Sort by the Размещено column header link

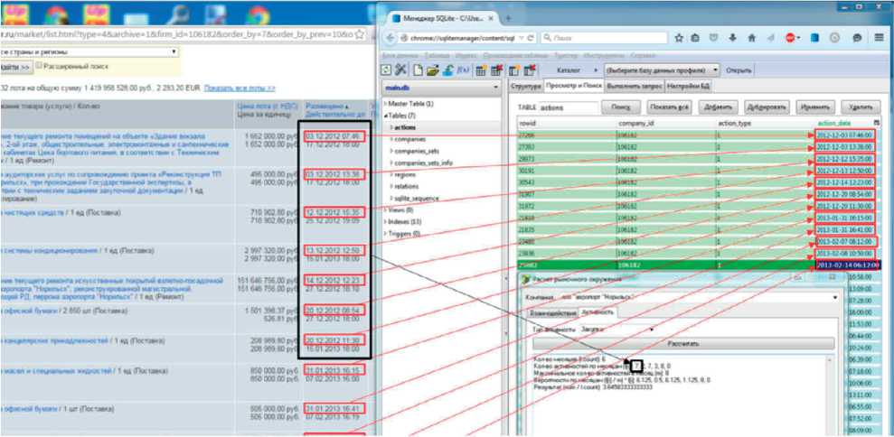point(325,106)
